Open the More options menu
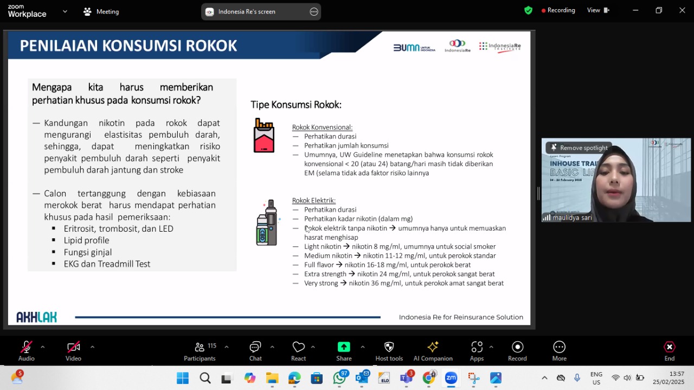 (559, 350)
